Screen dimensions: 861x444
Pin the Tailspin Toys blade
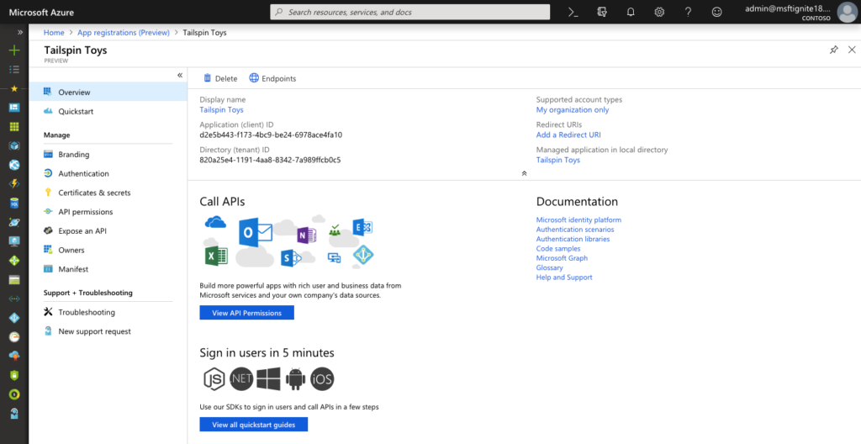pyautogui.click(x=833, y=50)
